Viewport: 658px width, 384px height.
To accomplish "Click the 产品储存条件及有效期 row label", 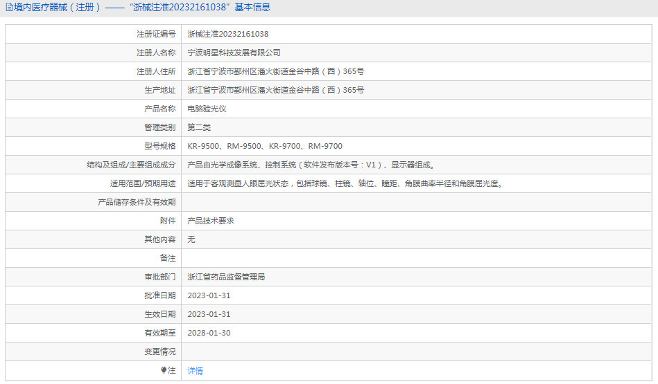I will (x=137, y=202).
